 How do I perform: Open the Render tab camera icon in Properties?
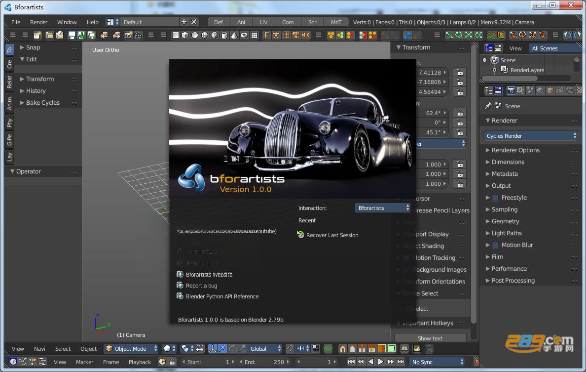(x=511, y=90)
